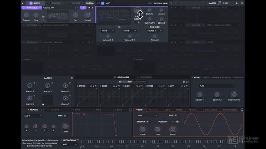The image size is (266, 149).
Task: Click the link icon below keyboard icon
Action: pos(43,20)
